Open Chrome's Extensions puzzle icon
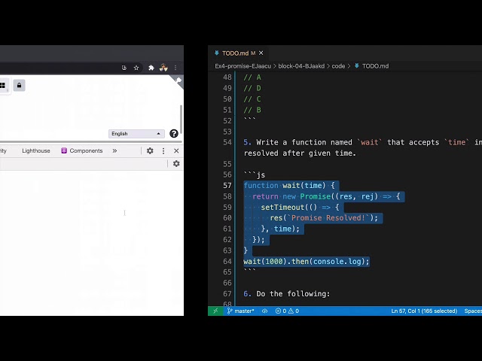The image size is (482, 361). [x=151, y=68]
